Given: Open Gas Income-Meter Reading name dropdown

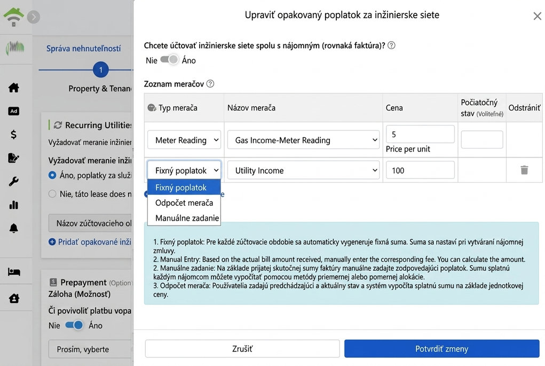Looking at the screenshot, I should tap(303, 140).
